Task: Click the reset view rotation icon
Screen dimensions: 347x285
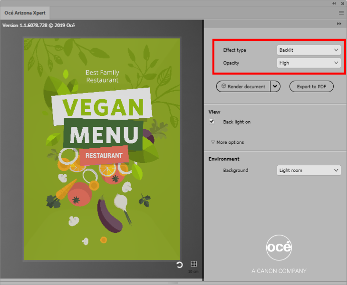Action: 180,265
